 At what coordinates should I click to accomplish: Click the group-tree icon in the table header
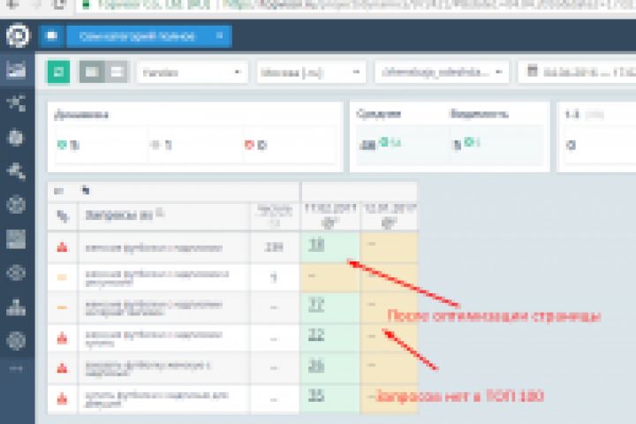63,216
